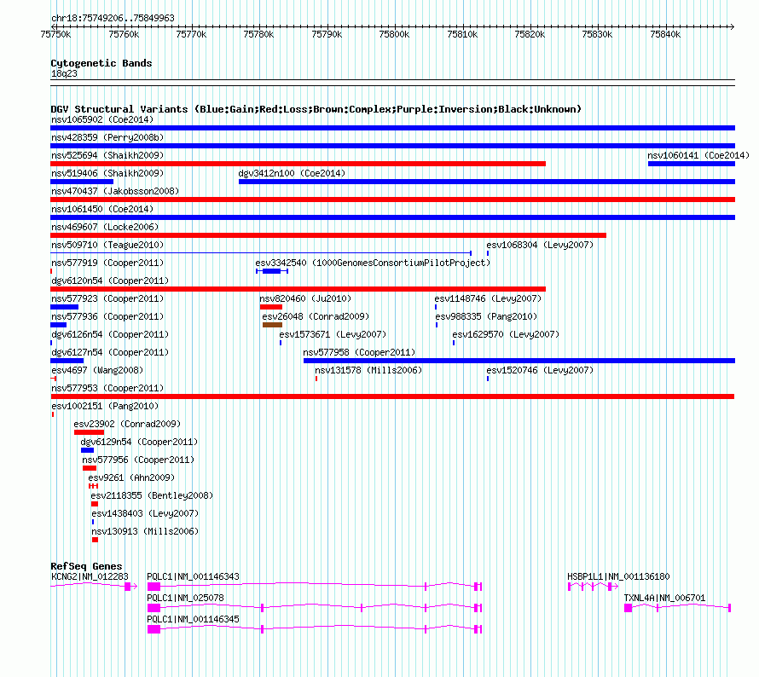Click the nsv820460 (Ju2010) red bar
Viewport: 759px width, 677px height.
click(x=271, y=307)
